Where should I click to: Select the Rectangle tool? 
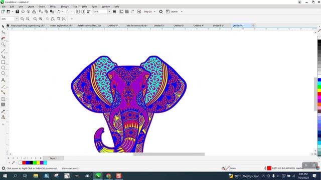pyautogui.click(x=3, y=62)
